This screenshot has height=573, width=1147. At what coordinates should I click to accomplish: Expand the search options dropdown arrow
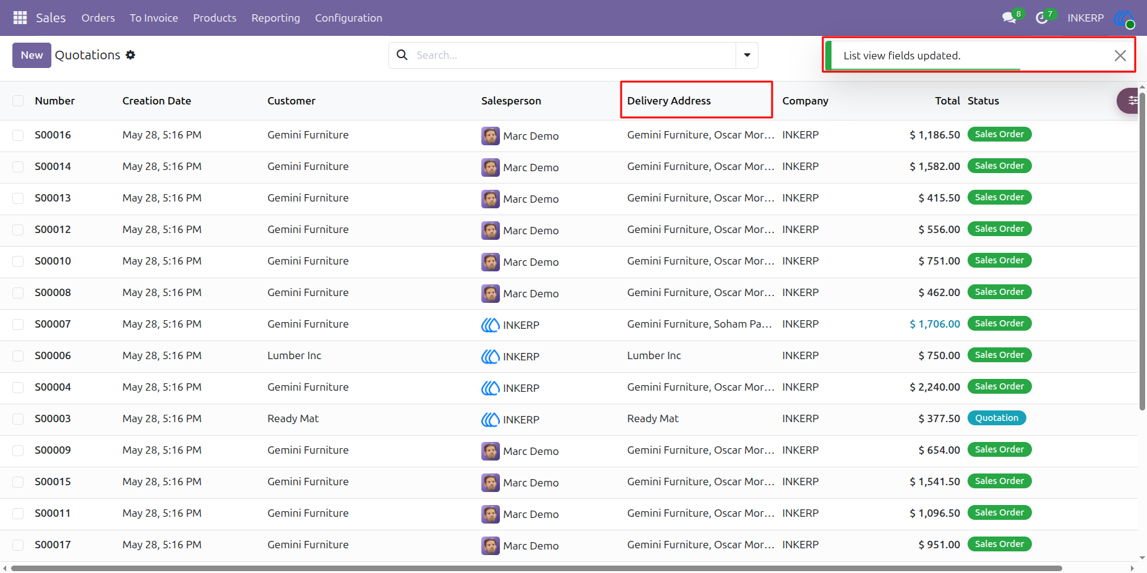point(747,55)
